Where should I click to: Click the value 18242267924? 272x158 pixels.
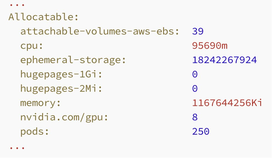224,60
